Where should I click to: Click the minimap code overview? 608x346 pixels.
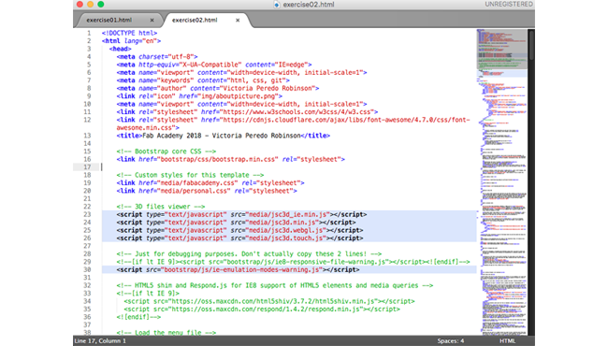(x=502, y=182)
